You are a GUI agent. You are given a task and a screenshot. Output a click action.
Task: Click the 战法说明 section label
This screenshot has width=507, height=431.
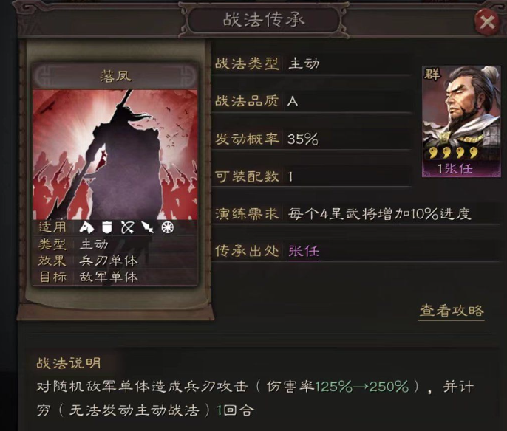point(69,363)
